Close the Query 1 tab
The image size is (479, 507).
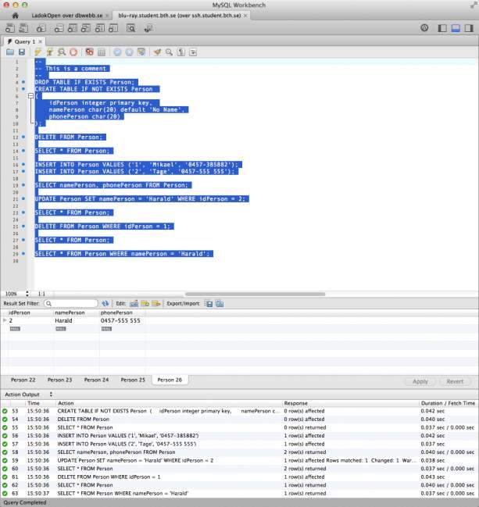tap(41, 41)
